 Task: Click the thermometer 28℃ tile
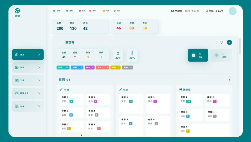coord(132,55)
